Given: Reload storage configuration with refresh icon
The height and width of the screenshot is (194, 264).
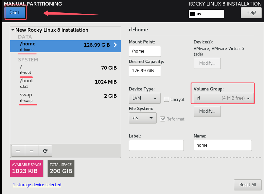Looking at the screenshot, I should 45,151.
